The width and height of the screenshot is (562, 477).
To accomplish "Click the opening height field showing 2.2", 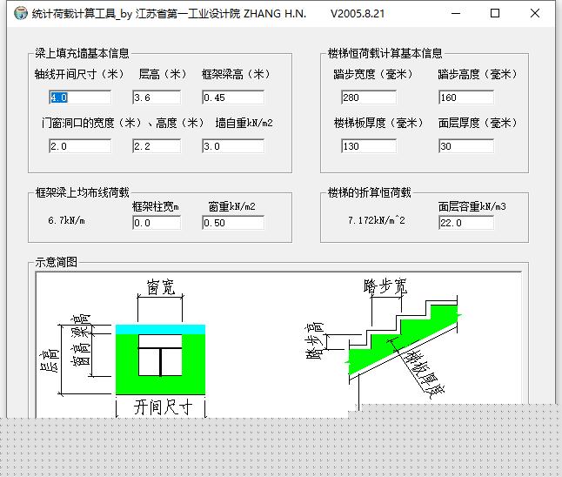I will [x=156, y=146].
